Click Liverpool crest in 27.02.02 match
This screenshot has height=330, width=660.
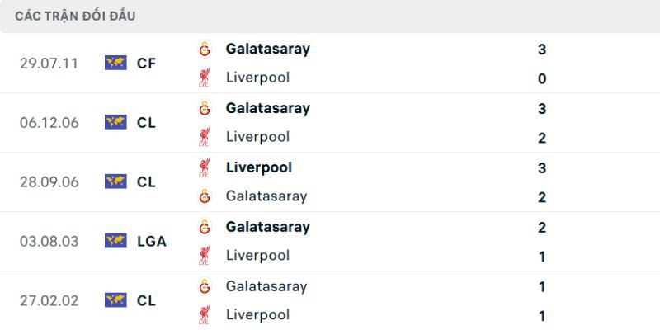pyautogui.click(x=204, y=315)
